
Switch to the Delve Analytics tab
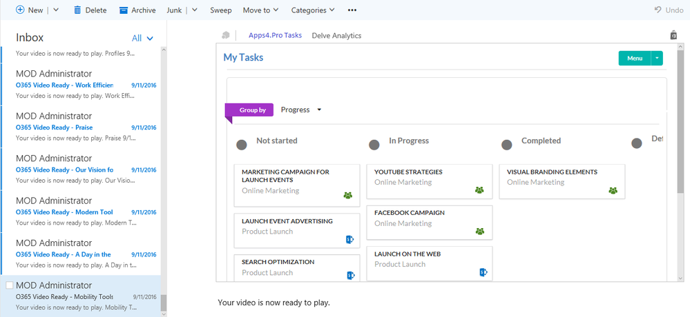[x=336, y=35]
